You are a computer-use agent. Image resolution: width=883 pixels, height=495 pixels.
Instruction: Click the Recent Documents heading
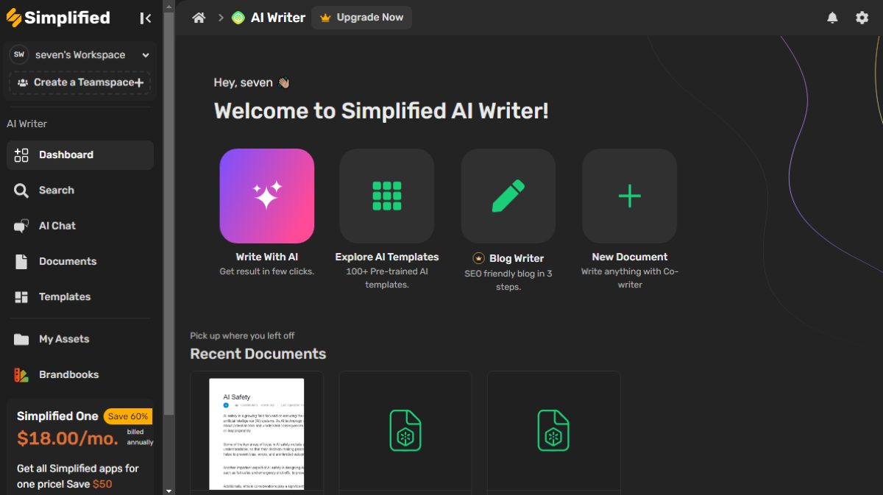pyautogui.click(x=258, y=354)
